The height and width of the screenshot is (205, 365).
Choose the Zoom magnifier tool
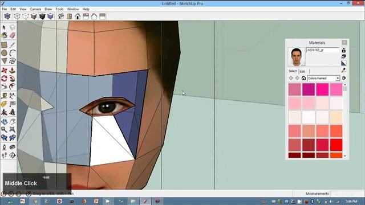pos(4,129)
